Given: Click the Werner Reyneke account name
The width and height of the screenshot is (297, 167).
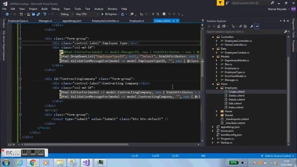Looking at the screenshot, I should point(277,9).
